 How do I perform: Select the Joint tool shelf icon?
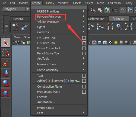(x=91, y=27)
